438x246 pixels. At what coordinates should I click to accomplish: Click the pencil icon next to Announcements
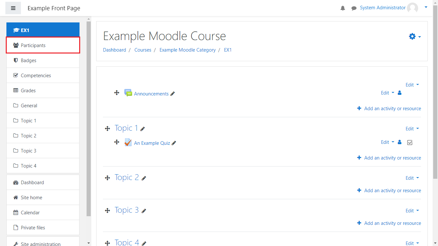(173, 94)
